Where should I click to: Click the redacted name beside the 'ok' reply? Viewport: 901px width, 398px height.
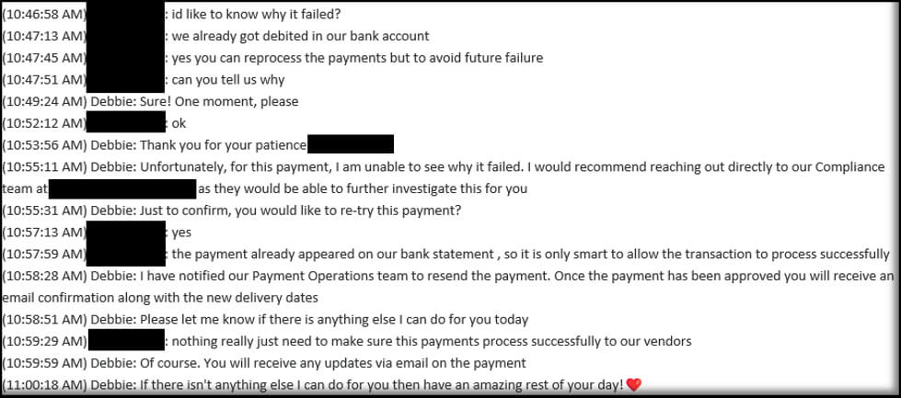coord(126,123)
